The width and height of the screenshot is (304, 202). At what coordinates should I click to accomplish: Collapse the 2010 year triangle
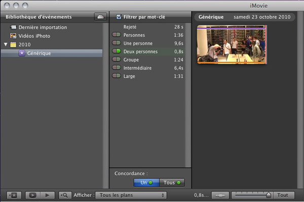point(6,44)
